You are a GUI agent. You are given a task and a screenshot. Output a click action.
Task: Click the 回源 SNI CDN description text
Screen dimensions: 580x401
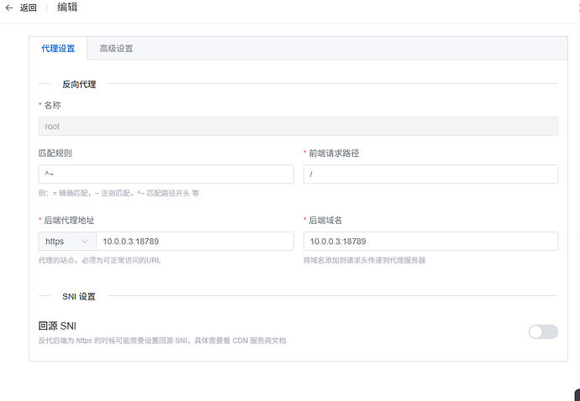(x=162, y=341)
